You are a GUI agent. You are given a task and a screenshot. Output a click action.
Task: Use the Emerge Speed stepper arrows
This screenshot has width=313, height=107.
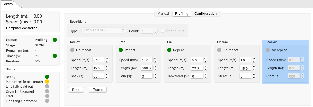(254, 60)
